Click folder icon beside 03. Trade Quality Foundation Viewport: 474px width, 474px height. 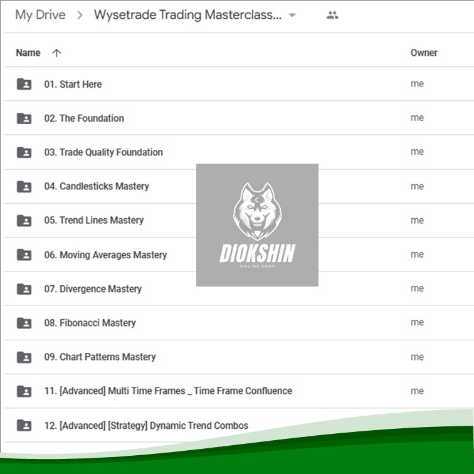[x=24, y=152]
